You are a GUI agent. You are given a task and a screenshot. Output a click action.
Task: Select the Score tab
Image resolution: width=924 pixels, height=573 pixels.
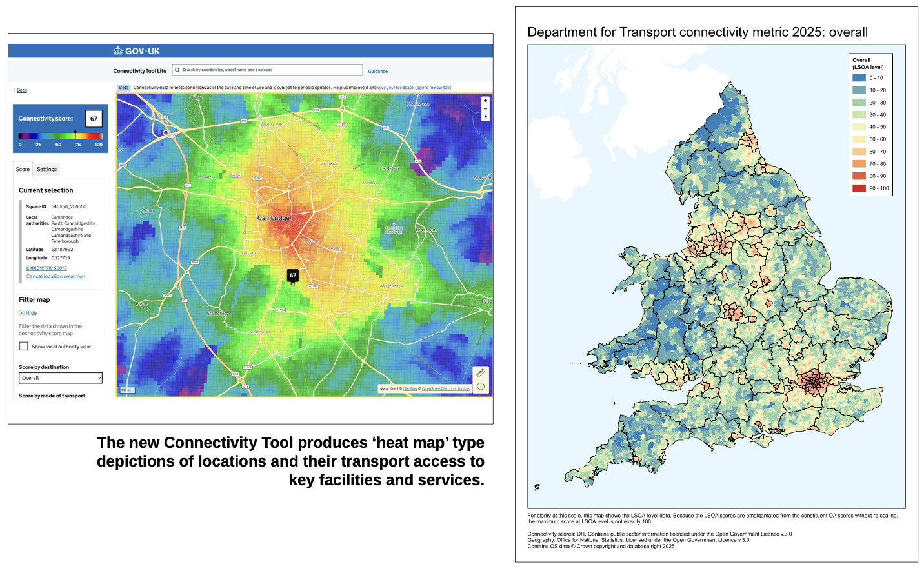point(23,170)
